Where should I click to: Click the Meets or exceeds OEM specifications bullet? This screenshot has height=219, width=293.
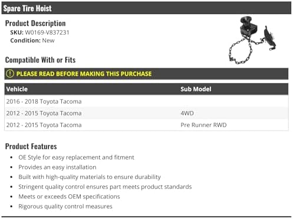[x=69, y=197]
